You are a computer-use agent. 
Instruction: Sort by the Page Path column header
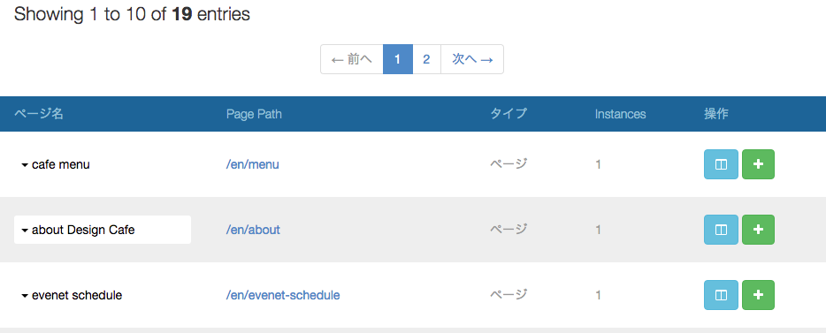254,114
